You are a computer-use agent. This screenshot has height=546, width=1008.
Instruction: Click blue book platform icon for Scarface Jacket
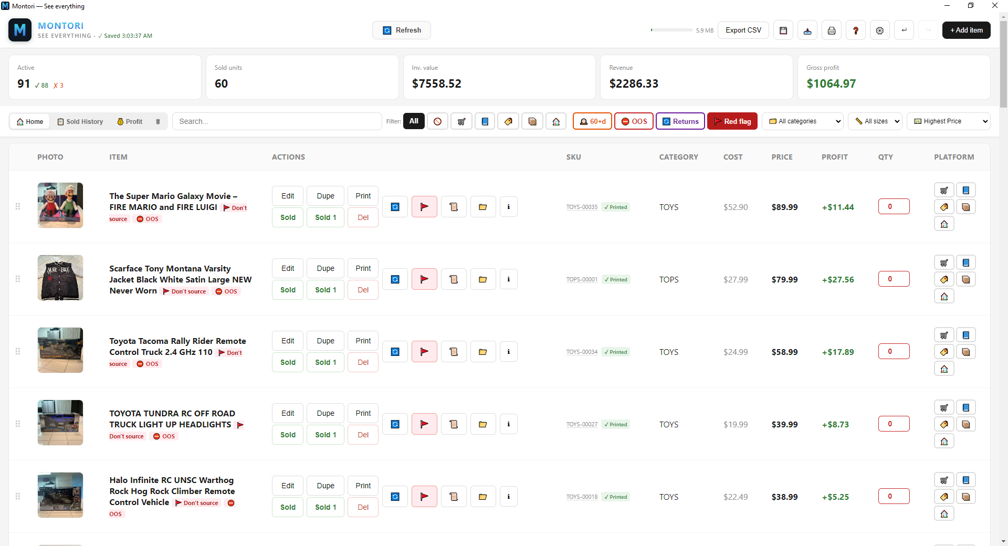pos(966,262)
